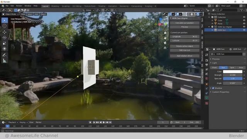Pick the Transform tool
The width and height of the screenshot is (247, 139).
[4, 49]
